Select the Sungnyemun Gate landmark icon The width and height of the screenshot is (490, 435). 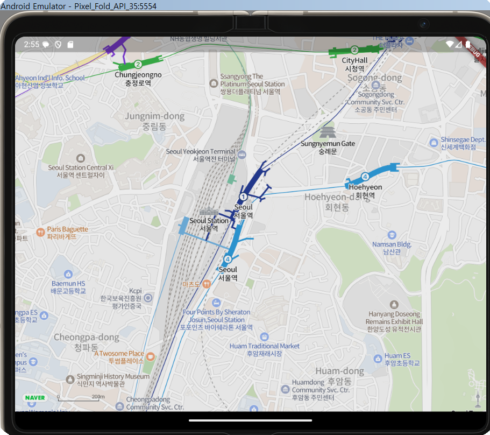[x=328, y=132]
